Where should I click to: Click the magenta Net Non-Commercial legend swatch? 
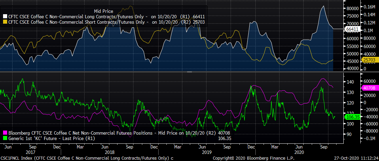pos(5,133)
